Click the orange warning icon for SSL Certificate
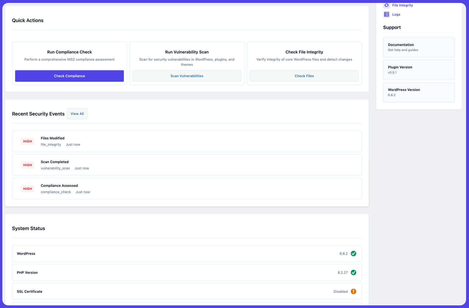This screenshot has height=308, width=469. 354,292
